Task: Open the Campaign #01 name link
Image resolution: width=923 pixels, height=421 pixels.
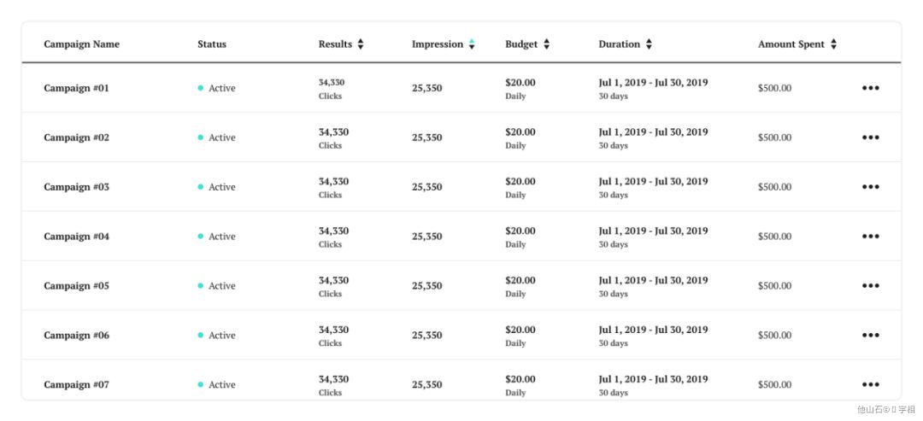Action: [x=77, y=88]
